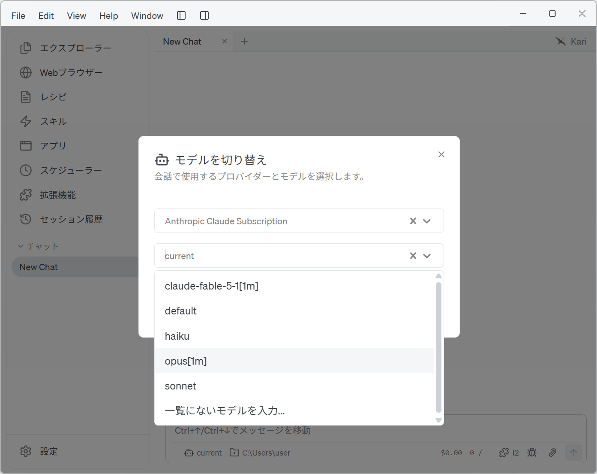Image resolution: width=597 pixels, height=474 pixels.
Task: Click the model list scrollbar down arrow
Action: coord(438,420)
